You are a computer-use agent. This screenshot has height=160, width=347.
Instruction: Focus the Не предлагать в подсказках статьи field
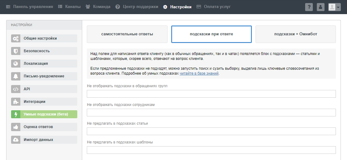211,131
